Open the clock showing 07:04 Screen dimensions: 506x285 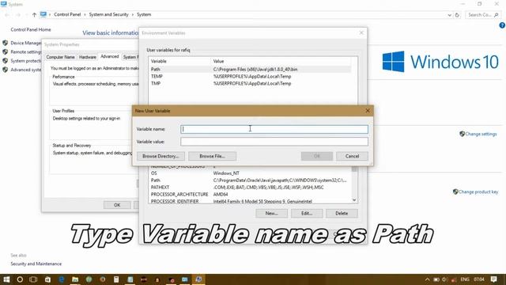479,279
